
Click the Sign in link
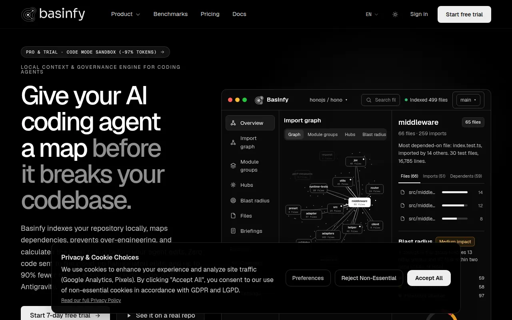click(x=419, y=14)
